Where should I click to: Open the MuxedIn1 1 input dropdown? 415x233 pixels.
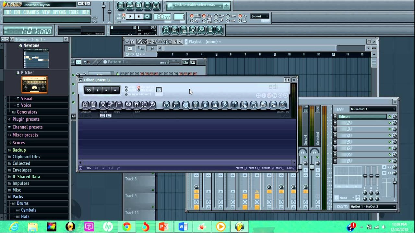click(x=373, y=109)
